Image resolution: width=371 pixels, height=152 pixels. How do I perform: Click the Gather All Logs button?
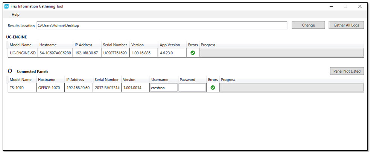click(346, 25)
